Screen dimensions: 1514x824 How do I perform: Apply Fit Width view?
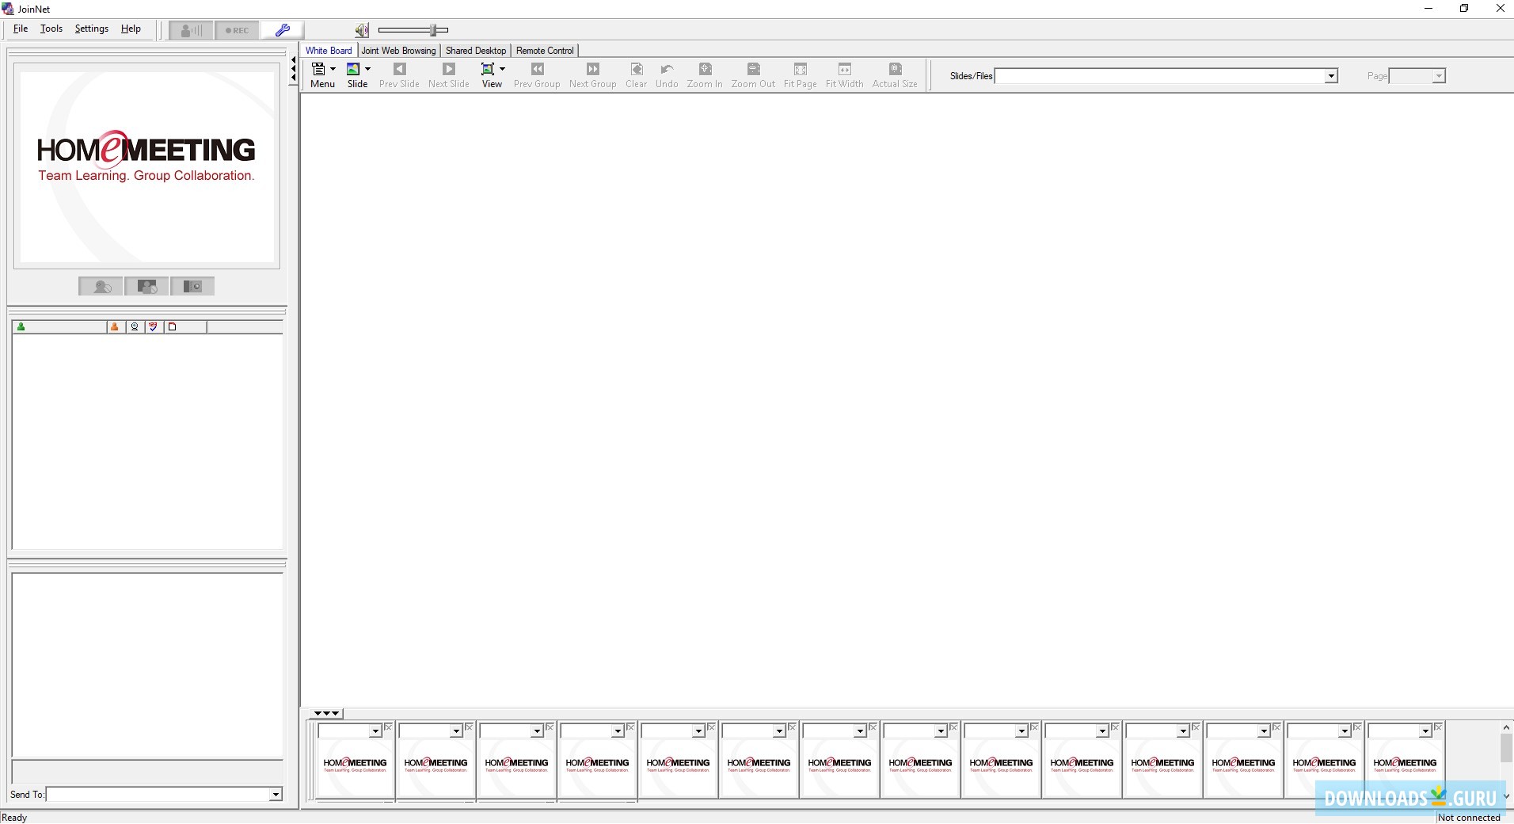tap(844, 75)
